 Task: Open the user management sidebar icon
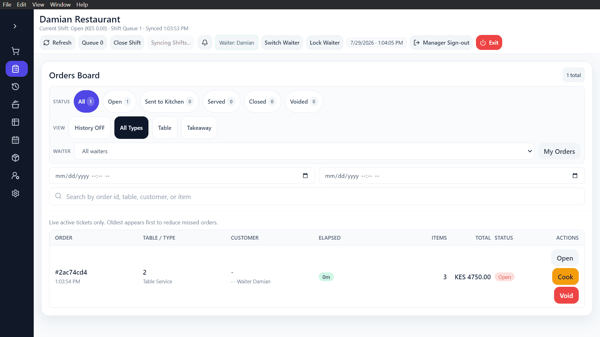click(15, 175)
